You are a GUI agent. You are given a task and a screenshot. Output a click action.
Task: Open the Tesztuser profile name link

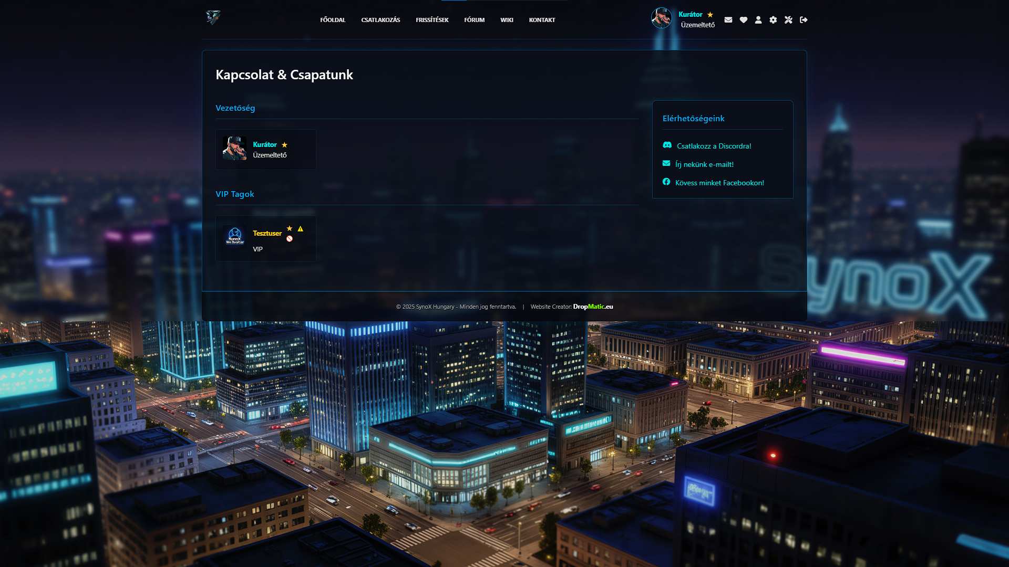(x=267, y=234)
